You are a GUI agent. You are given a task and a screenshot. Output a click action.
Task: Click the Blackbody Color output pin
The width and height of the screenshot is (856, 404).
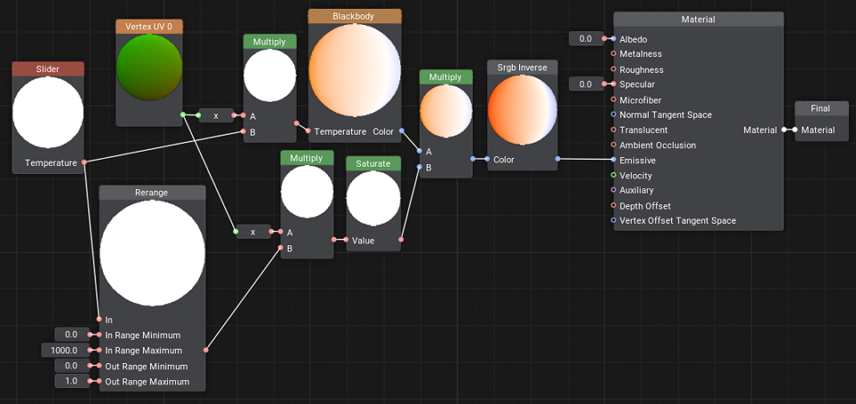402,131
